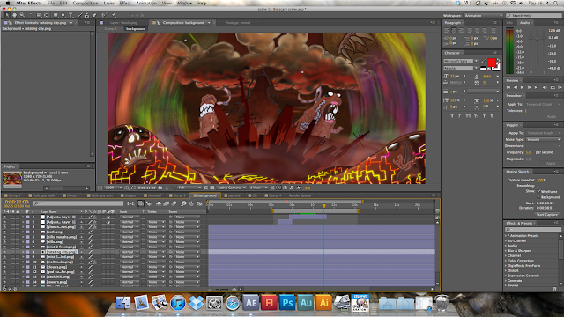Click the Search Help field
564x317 pixels.
[534, 16]
